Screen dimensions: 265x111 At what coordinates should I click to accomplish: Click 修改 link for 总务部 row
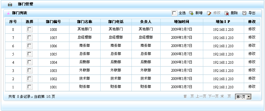tap(252, 54)
